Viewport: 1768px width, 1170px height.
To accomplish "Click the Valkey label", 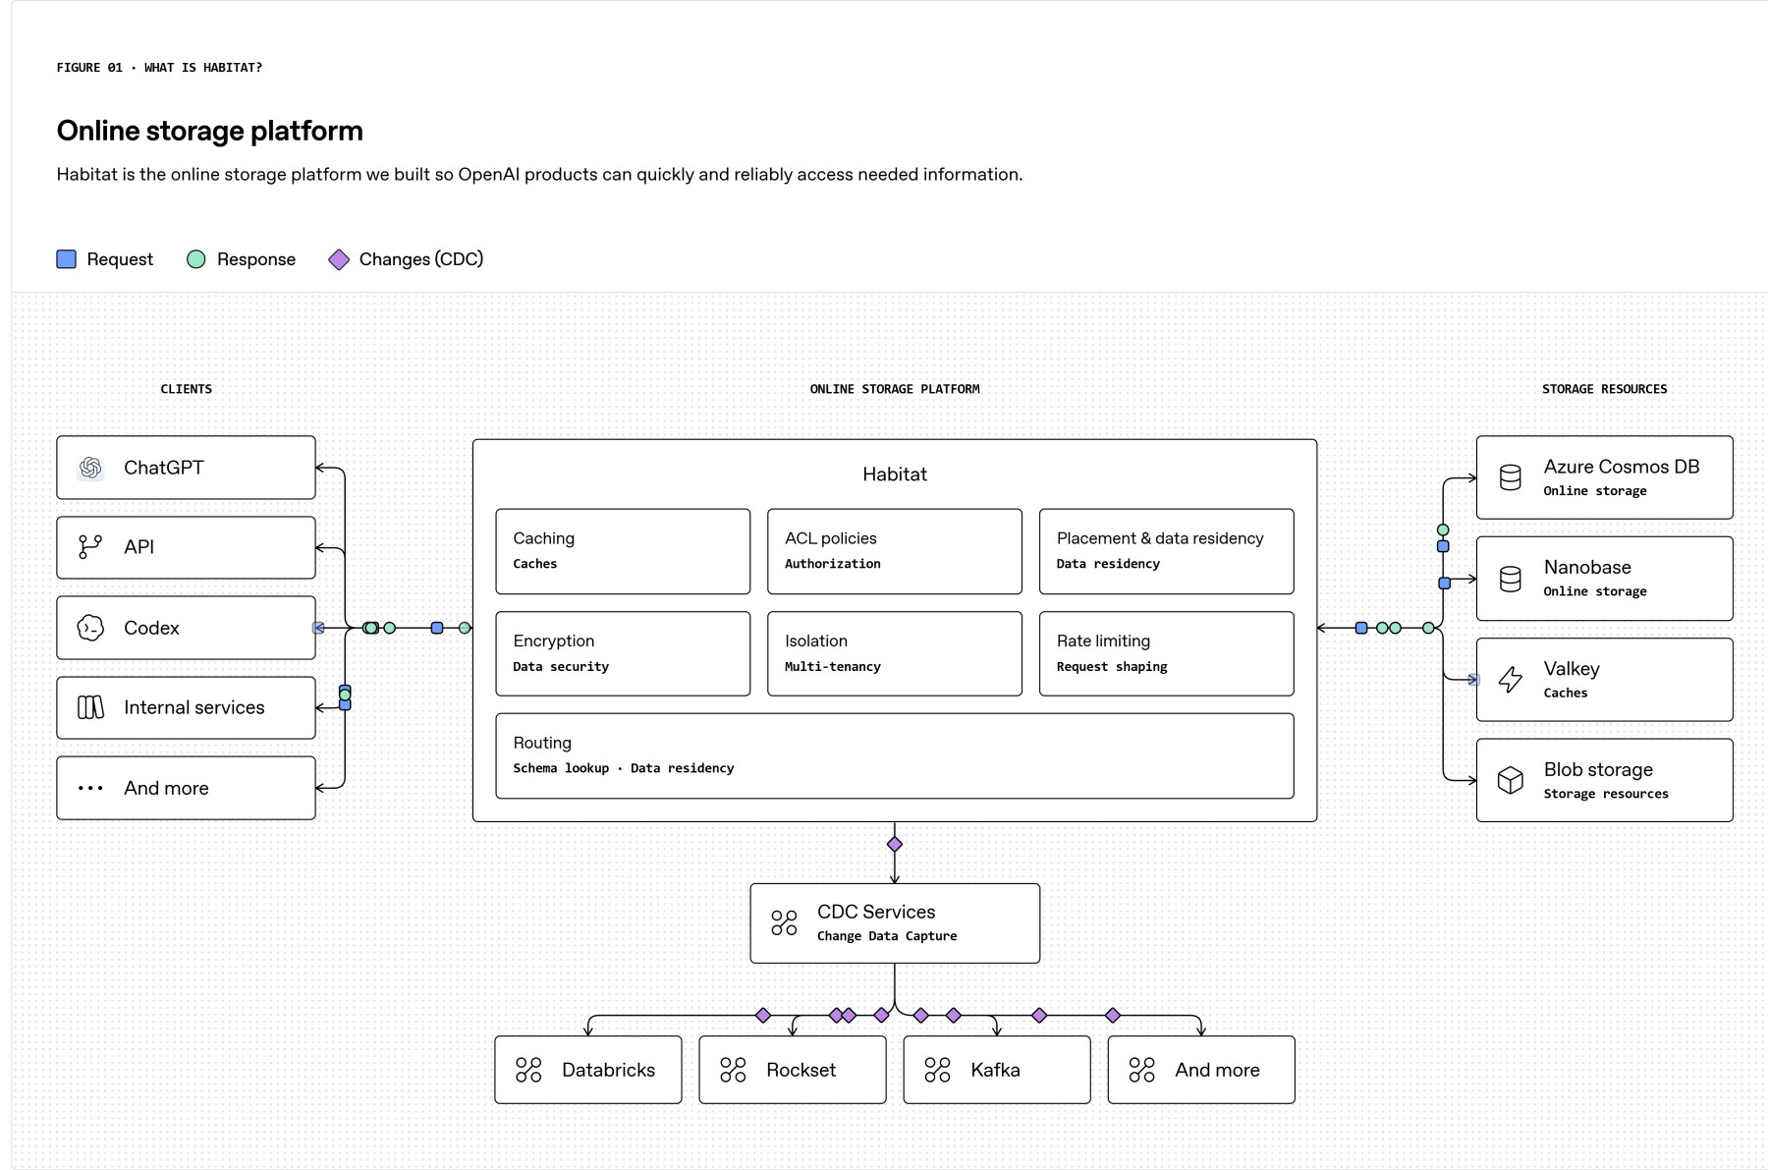I will tap(1572, 669).
